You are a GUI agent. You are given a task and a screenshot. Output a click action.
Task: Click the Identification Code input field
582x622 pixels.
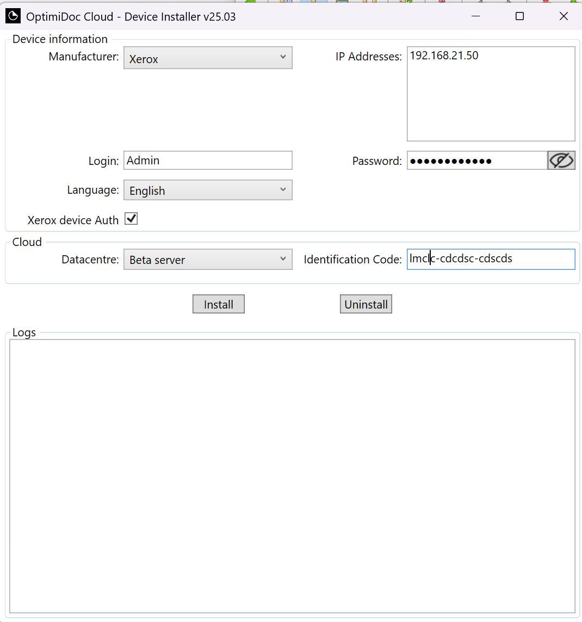point(491,260)
